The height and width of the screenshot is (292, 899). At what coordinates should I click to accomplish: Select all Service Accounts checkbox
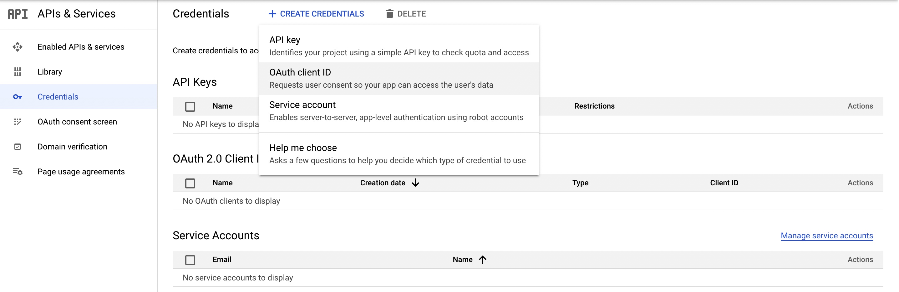[190, 260]
